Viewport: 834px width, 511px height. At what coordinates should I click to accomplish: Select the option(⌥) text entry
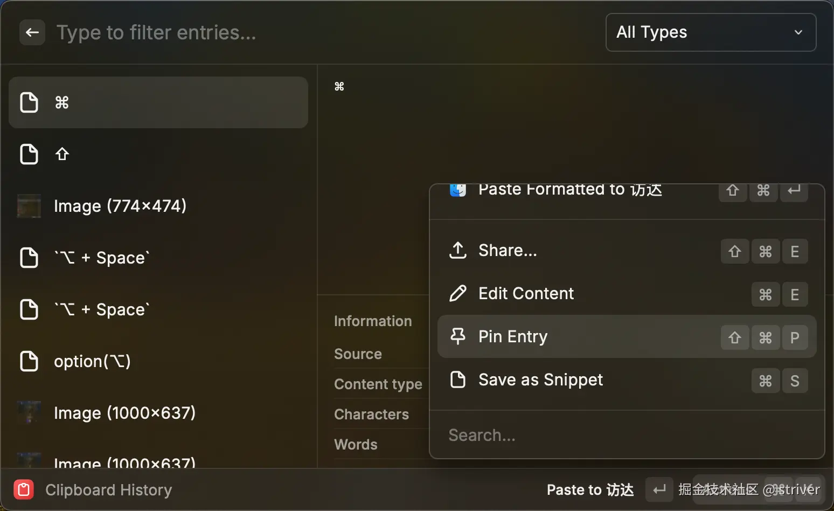[158, 361]
